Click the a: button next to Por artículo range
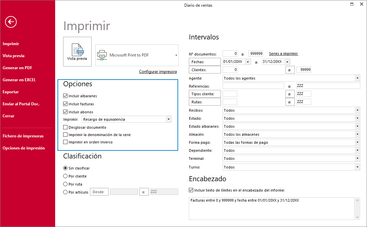Viewport: 367px width, 227px height. tap(144, 192)
